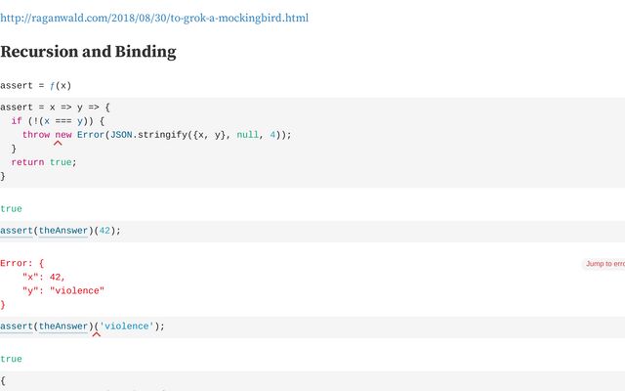Click 'theAnswer' in the 'violence' cell
The height and width of the screenshot is (391, 625).
(62, 326)
